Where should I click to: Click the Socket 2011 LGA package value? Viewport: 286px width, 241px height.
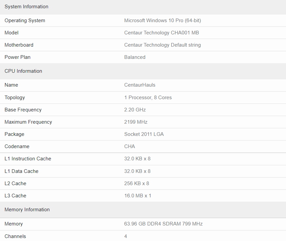pos(144,134)
